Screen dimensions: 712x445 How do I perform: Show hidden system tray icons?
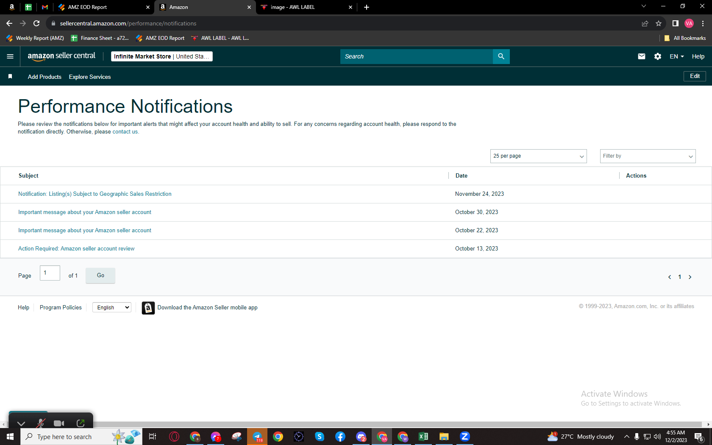pyautogui.click(x=626, y=437)
